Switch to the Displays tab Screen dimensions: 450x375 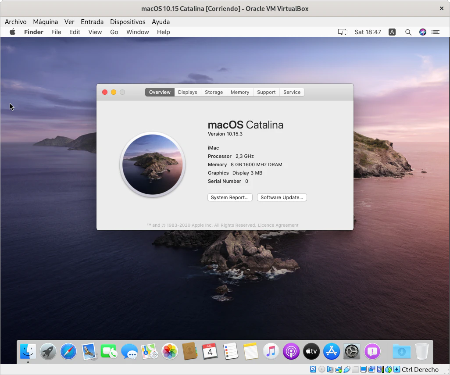(x=187, y=92)
